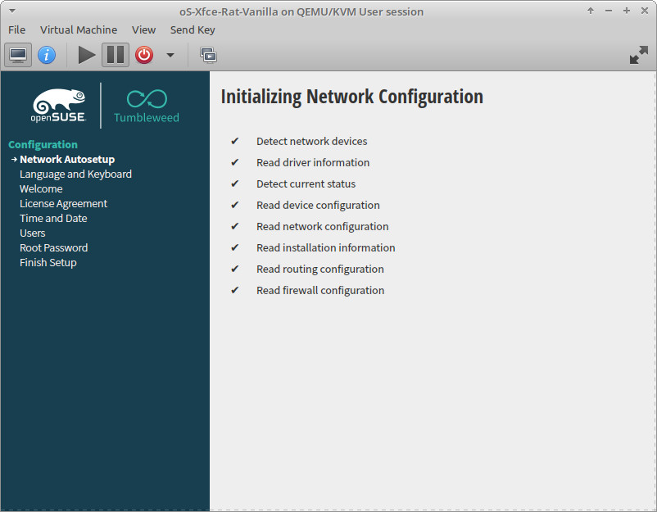657x512 pixels.
Task: Roll up window using title bar up arrow
Action: click(591, 11)
